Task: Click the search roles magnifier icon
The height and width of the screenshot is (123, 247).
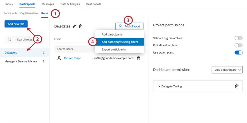Action: 10,40
